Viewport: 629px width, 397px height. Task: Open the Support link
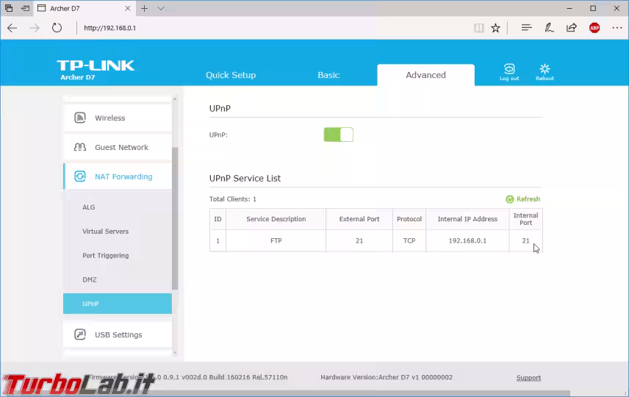tap(528, 378)
